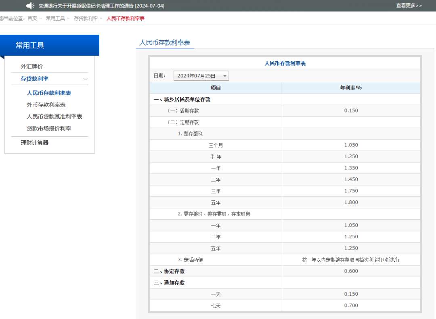This screenshot has height=319, width=436.
Task: Collapse 存贷款利率 section chevron
Action: [85, 79]
